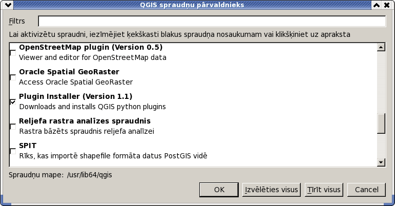Image resolution: width=395 pixels, height=206 pixels.
Task: Uncheck the Plugin Installer checkbox
Action: [x=13, y=102]
